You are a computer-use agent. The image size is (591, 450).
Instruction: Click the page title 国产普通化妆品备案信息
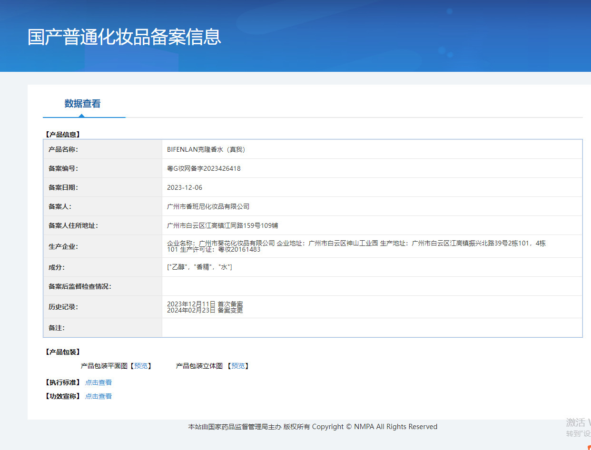(124, 37)
